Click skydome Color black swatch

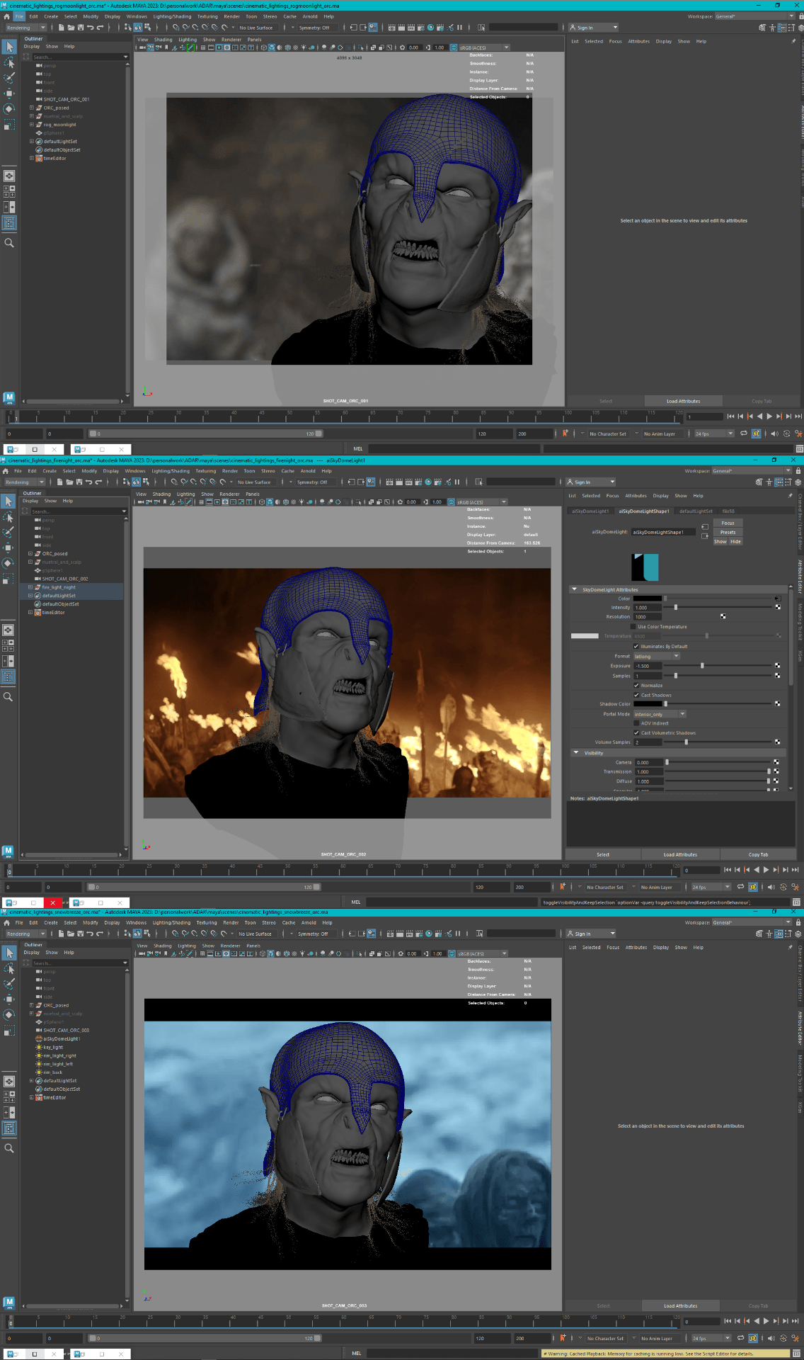(x=648, y=599)
